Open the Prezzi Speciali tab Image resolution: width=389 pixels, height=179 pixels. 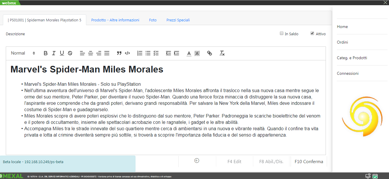tap(178, 20)
